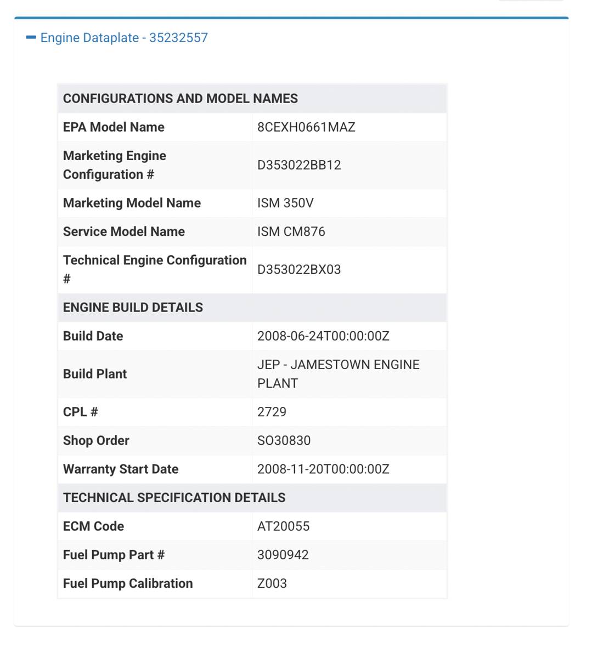Select the warranty start date 2008-11-20 value
Image resolution: width=592 pixels, height=658 pixels.
(323, 469)
